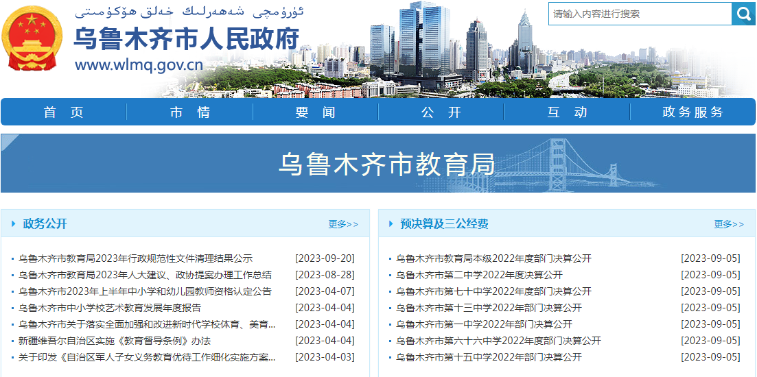Open 中小学校艺术教育发展年度报告 link
757x377 pixels.
click(x=110, y=308)
